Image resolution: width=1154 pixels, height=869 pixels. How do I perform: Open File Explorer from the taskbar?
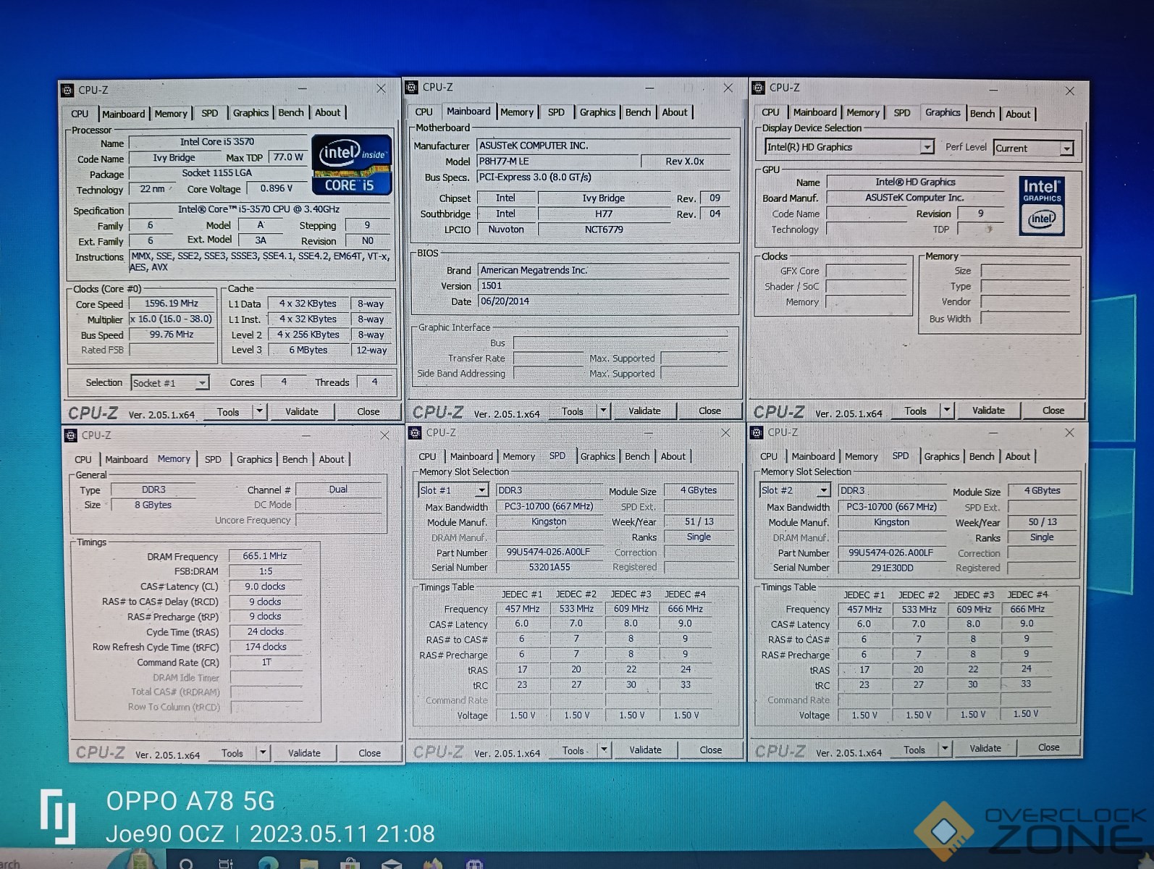[x=309, y=863]
